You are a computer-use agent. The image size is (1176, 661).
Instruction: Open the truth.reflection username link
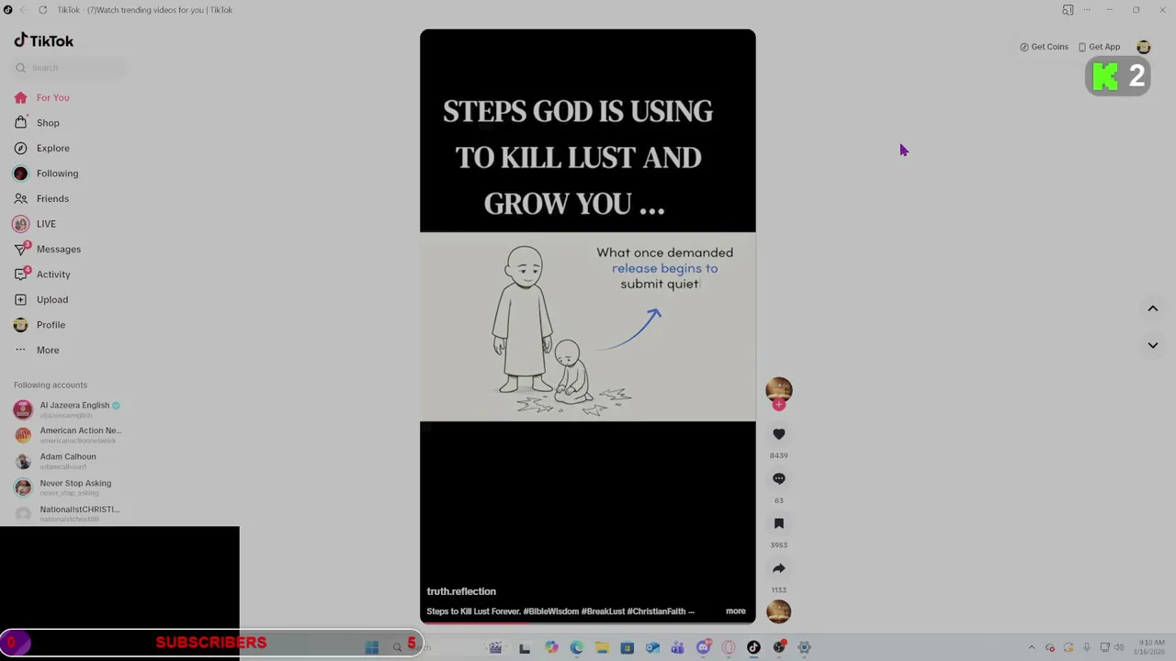click(461, 591)
